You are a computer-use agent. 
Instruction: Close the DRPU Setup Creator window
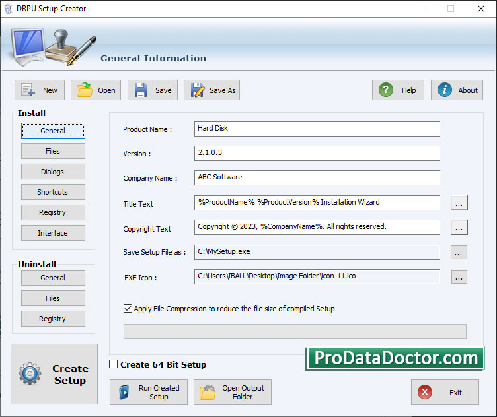481,9
